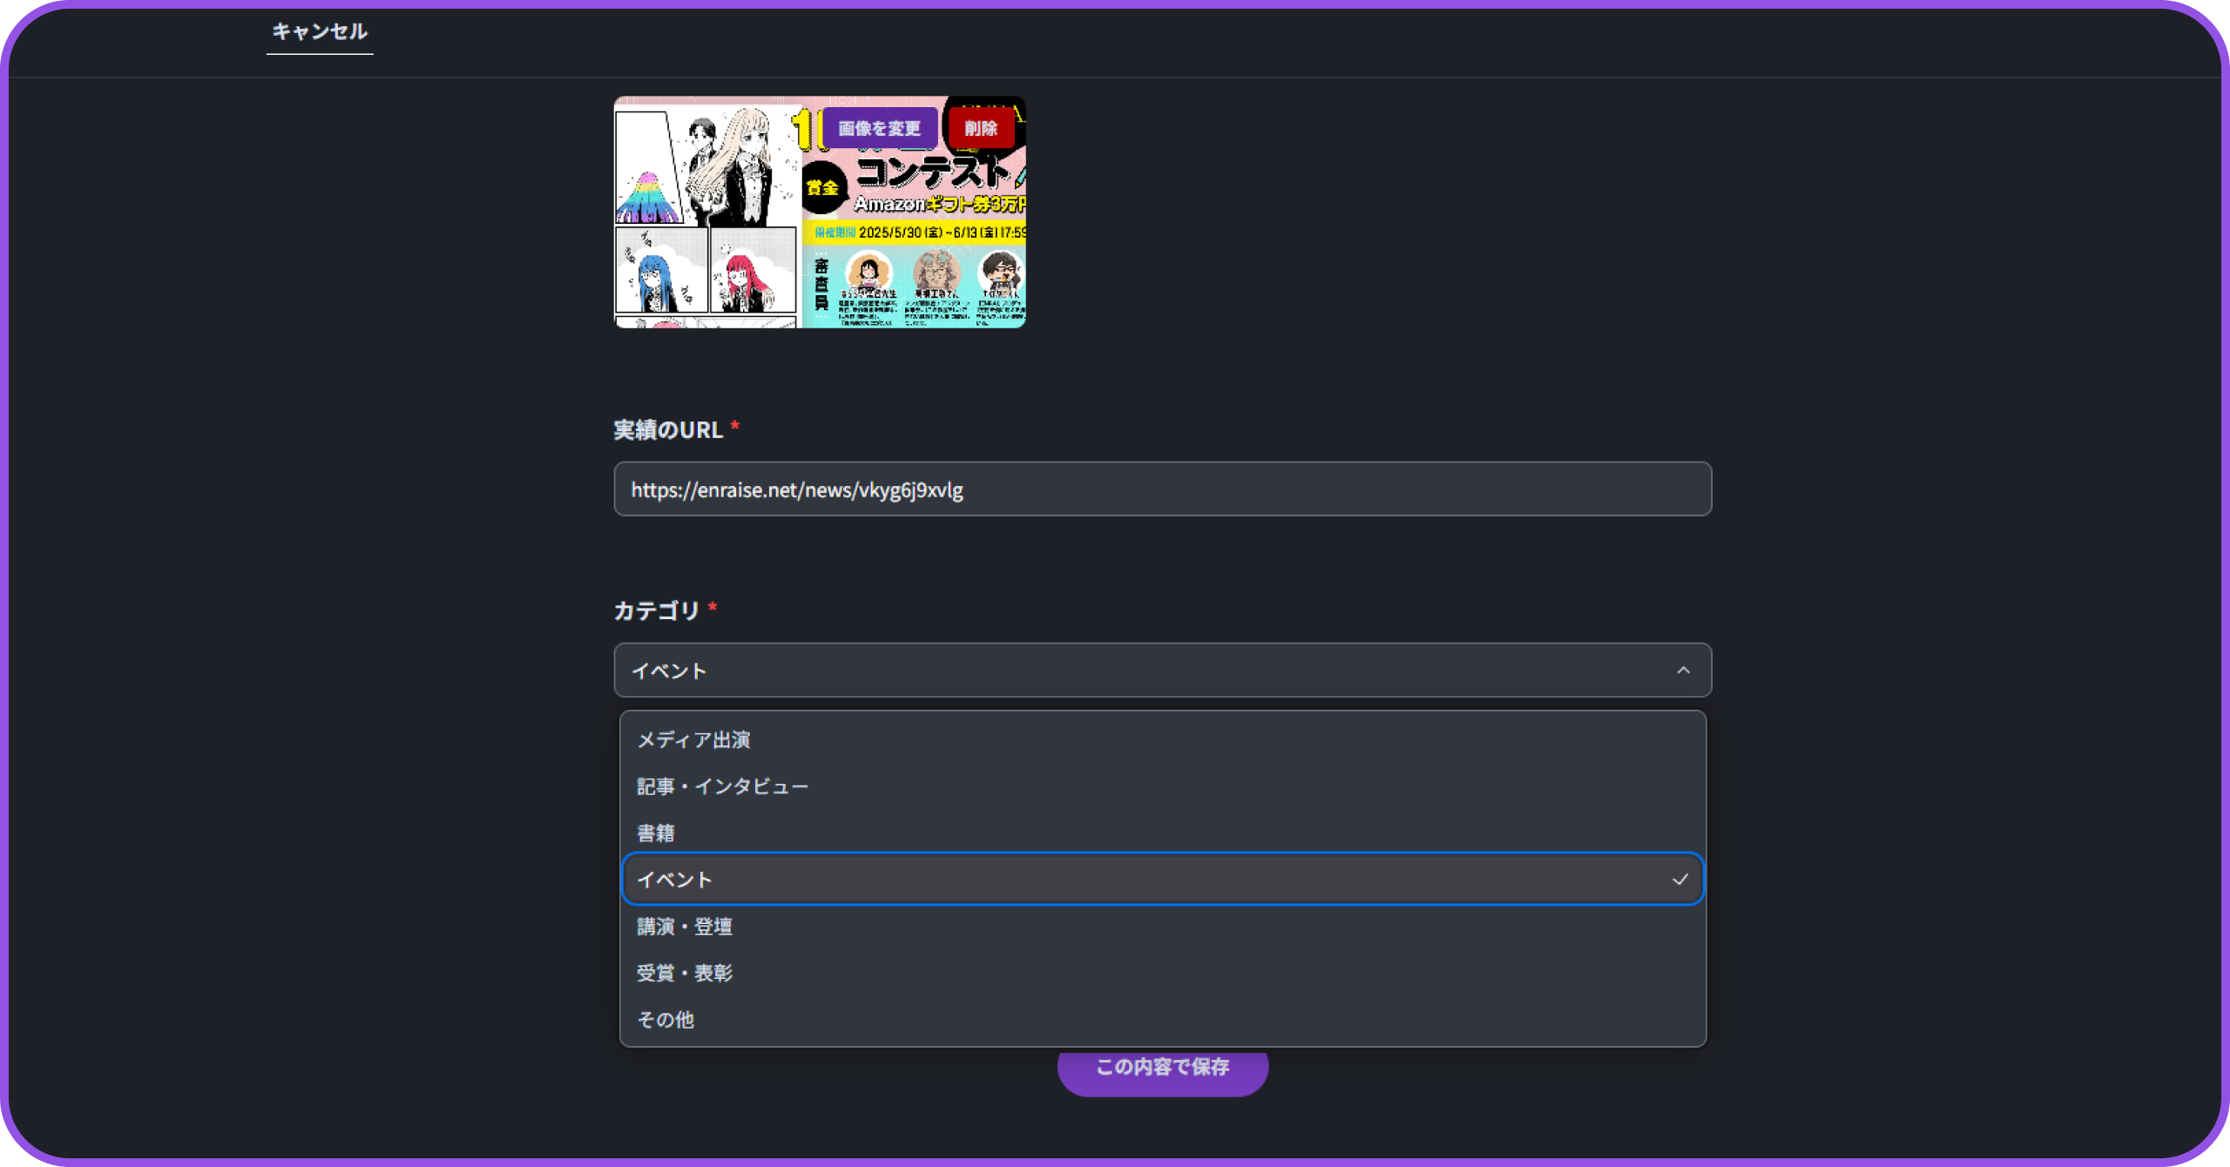Collapse the カテゴリ dropdown using its chevron arrow

point(1683,671)
